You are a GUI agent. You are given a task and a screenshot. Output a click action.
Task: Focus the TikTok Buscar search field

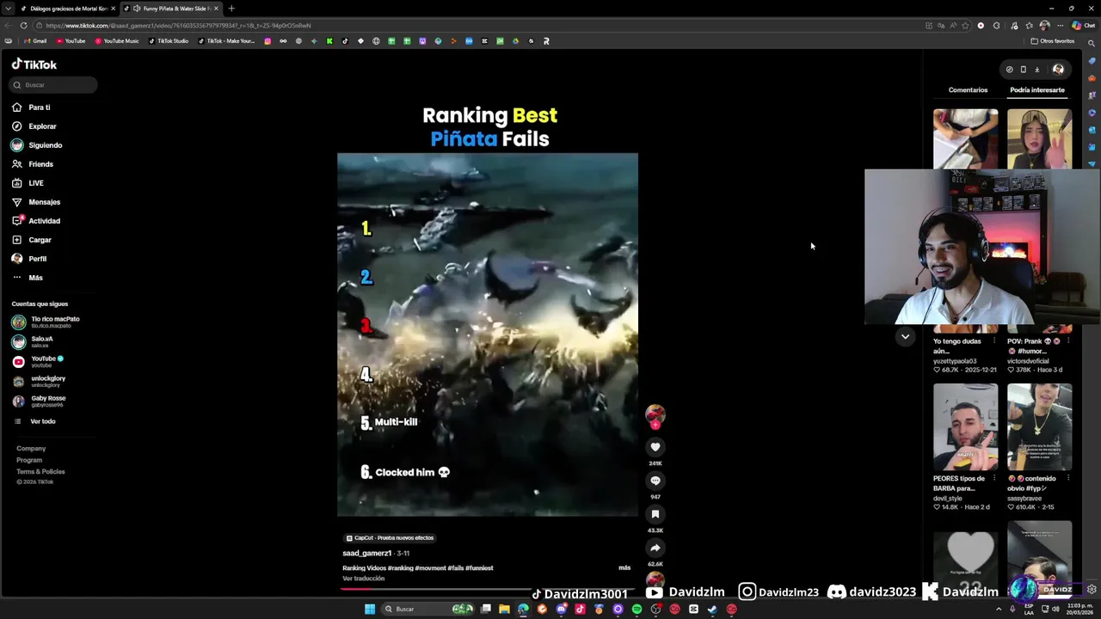[x=53, y=85]
